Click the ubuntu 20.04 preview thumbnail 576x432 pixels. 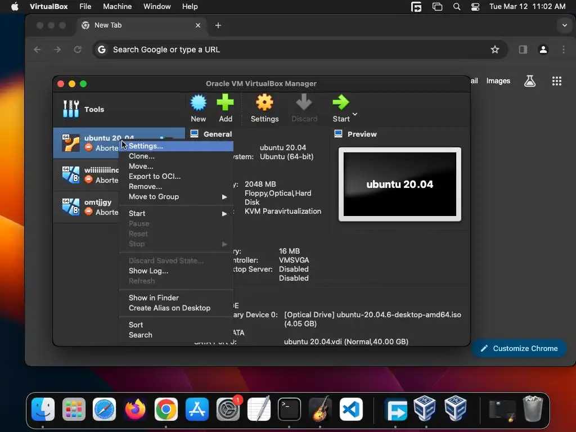400,184
